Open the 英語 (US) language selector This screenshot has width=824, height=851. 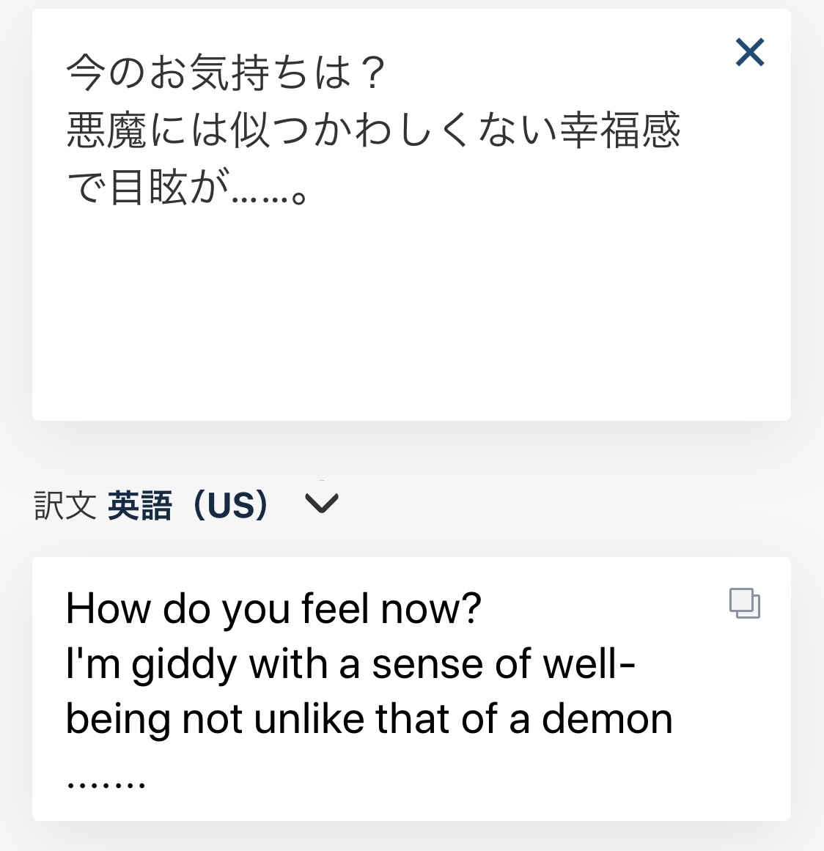point(188,505)
